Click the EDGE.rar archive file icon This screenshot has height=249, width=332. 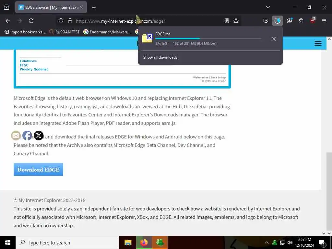coord(147,38)
